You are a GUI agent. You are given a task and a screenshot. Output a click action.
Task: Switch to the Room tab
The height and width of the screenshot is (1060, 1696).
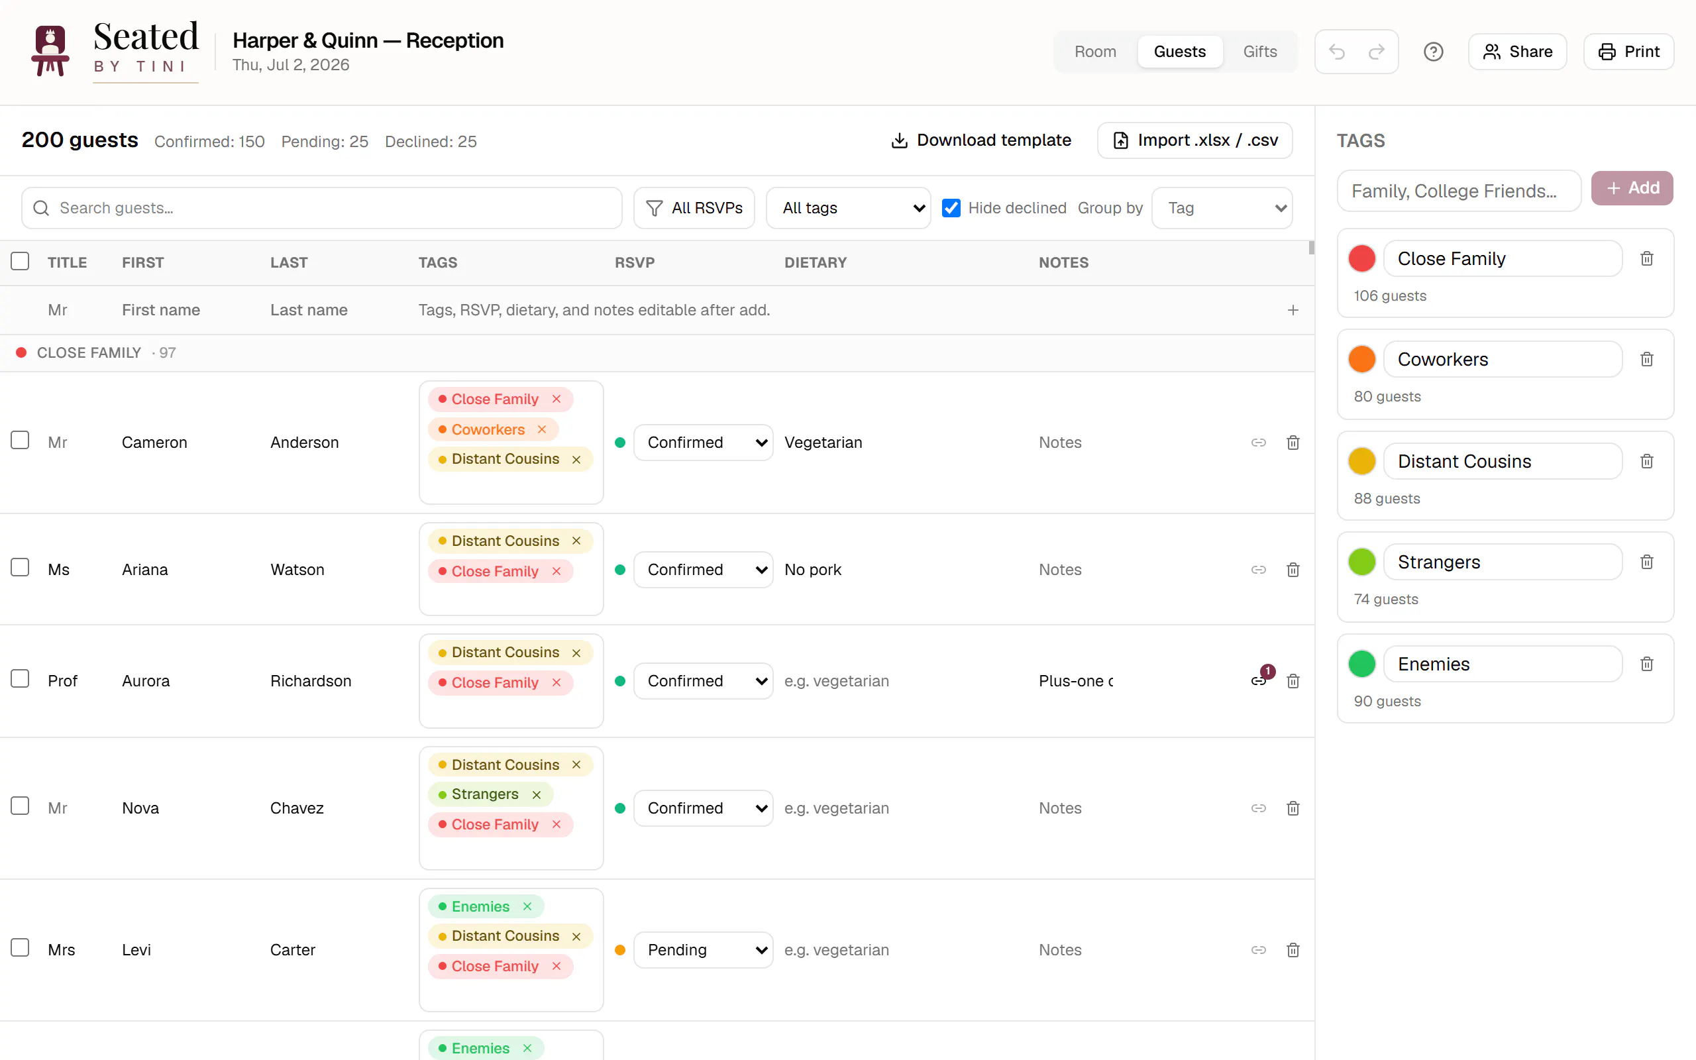(1095, 52)
